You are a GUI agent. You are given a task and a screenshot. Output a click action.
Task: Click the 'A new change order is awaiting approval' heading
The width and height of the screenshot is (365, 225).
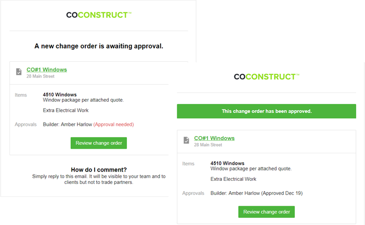click(99, 46)
